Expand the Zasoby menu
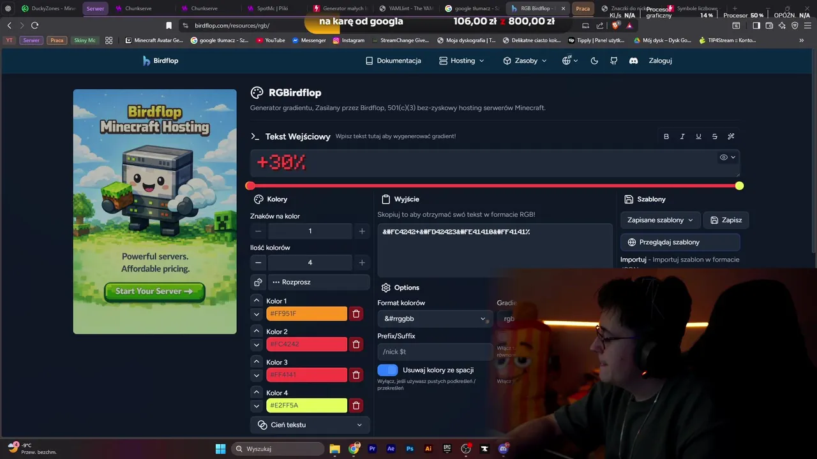This screenshot has width=817, height=459. tap(525, 61)
